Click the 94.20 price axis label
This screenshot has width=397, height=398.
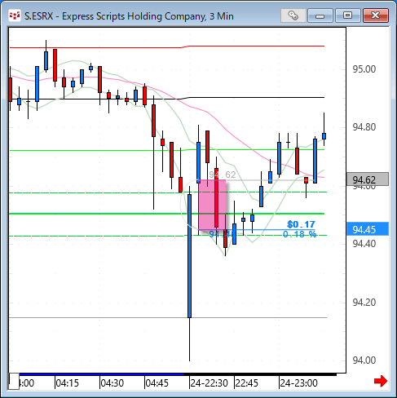[364, 302]
